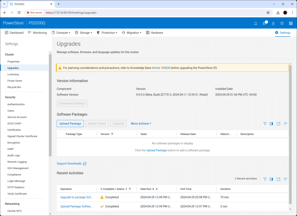Select Properties in Cluster settings
Image resolution: width=297 pixels, height=216 pixels.
13,62
